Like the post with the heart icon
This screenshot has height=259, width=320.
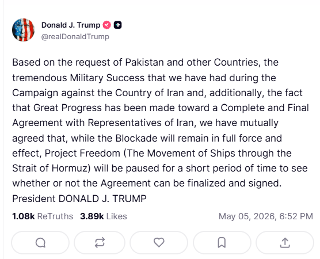159,243
